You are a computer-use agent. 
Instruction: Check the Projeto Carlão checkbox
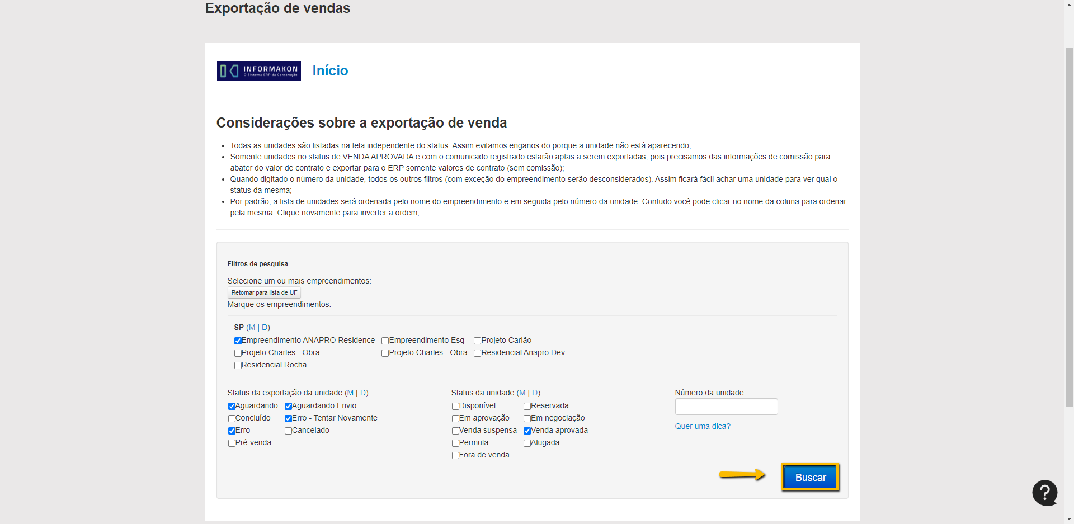(x=477, y=341)
